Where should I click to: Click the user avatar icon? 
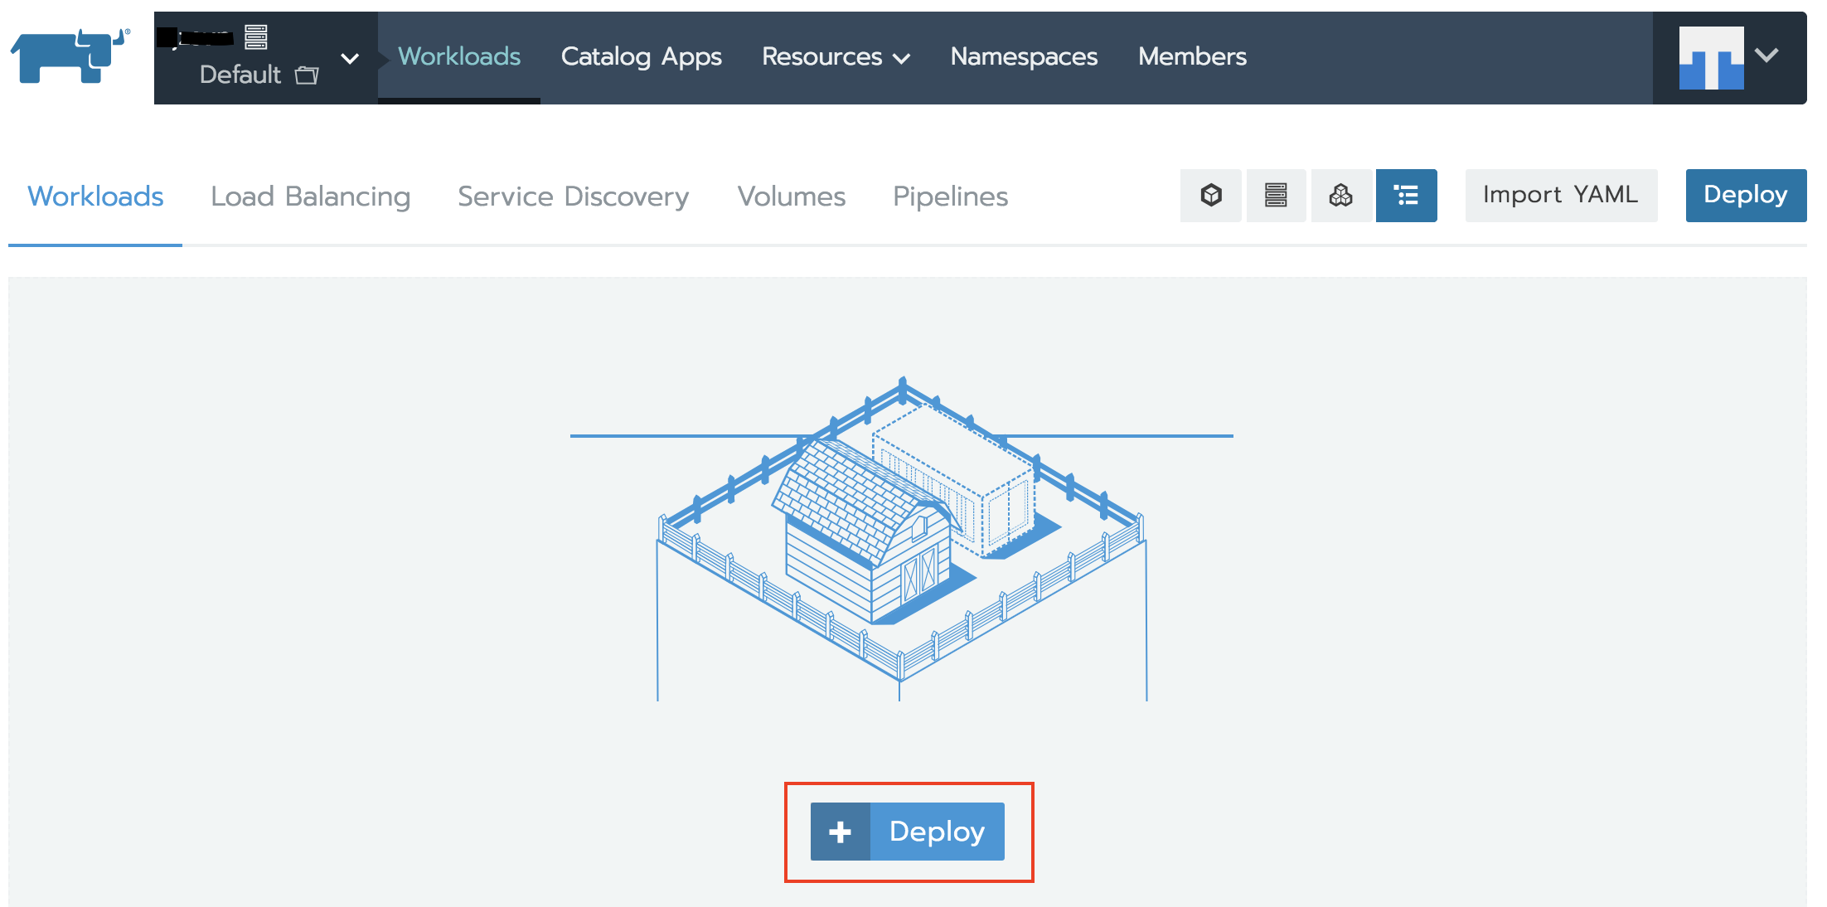[x=1711, y=57]
